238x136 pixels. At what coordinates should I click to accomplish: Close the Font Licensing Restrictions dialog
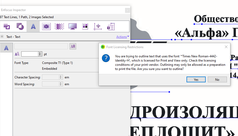pyautogui.click(x=226, y=47)
